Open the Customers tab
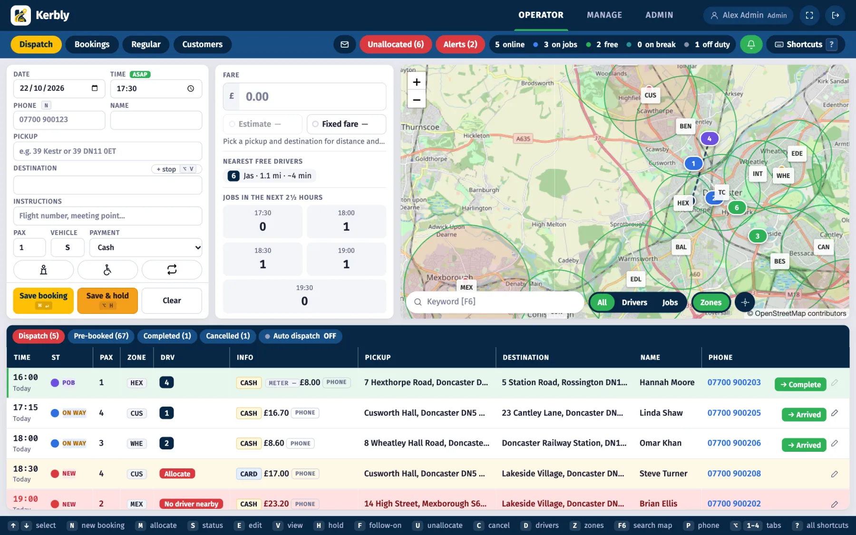The height and width of the screenshot is (535, 856). point(202,44)
